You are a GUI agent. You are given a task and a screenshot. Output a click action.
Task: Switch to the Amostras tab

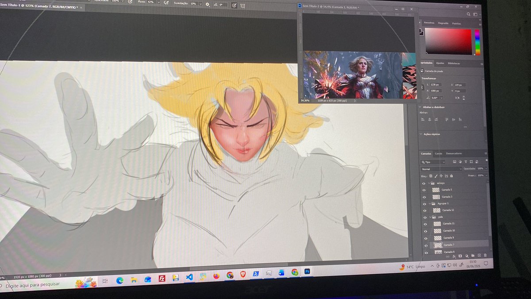pyautogui.click(x=429, y=23)
